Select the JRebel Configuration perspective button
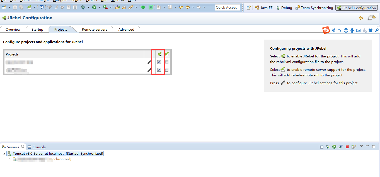Viewport: 380px width, 177px height. pyautogui.click(x=356, y=8)
